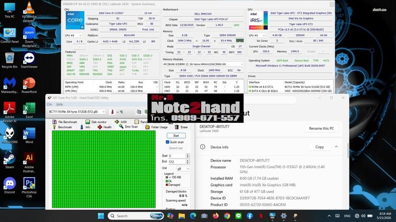Launch Word desktop shortcut
Image resolution: width=396 pixels, height=222 pixels.
[29, 135]
